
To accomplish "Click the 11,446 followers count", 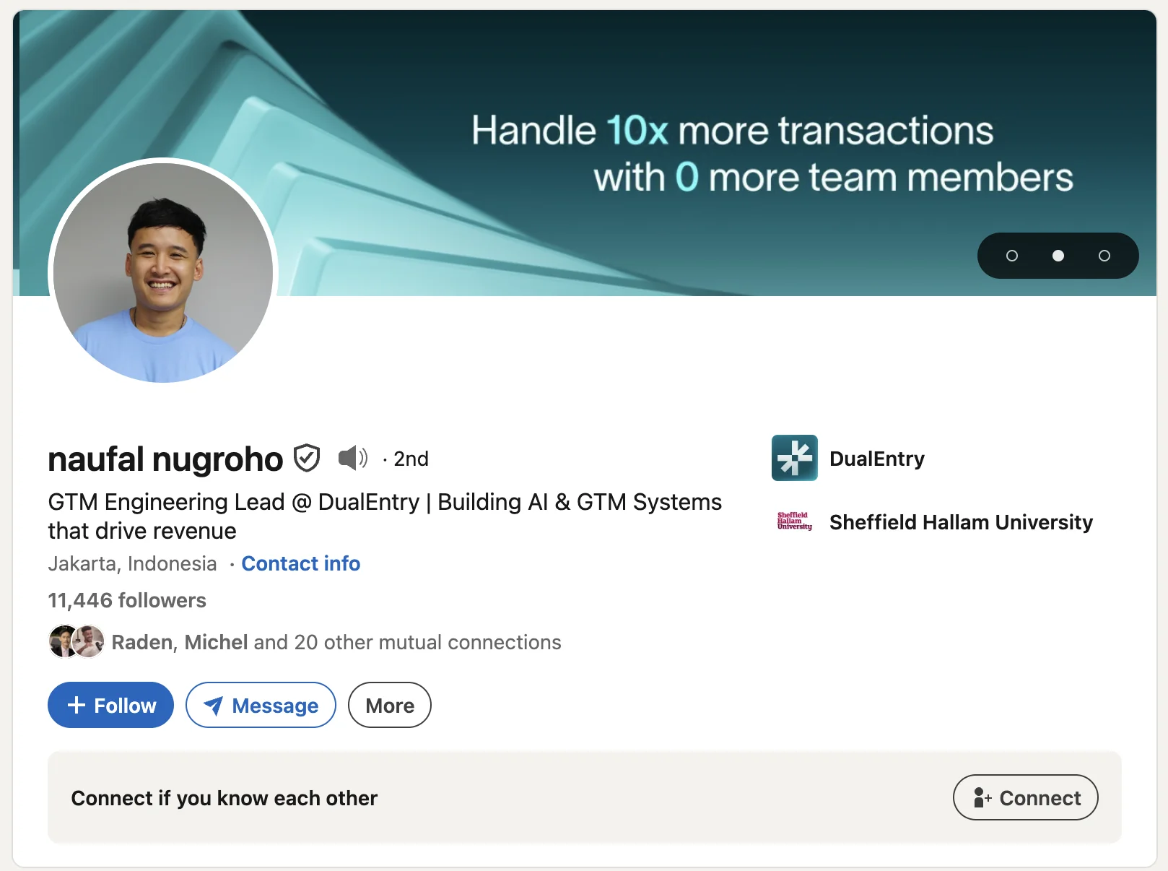I will click(x=127, y=600).
